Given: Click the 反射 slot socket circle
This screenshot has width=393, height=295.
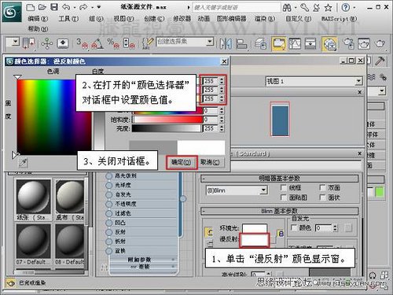Looking at the screenshot, I should (x=108, y=232).
